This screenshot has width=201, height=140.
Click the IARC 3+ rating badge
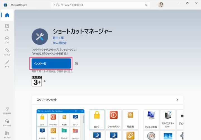(x=37, y=81)
